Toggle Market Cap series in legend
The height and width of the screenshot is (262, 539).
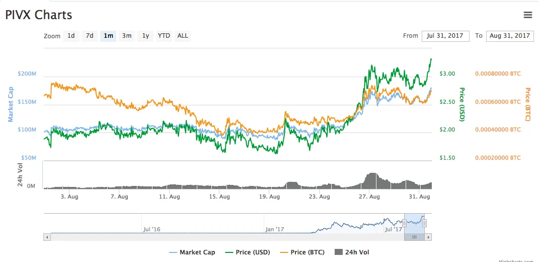(192, 252)
